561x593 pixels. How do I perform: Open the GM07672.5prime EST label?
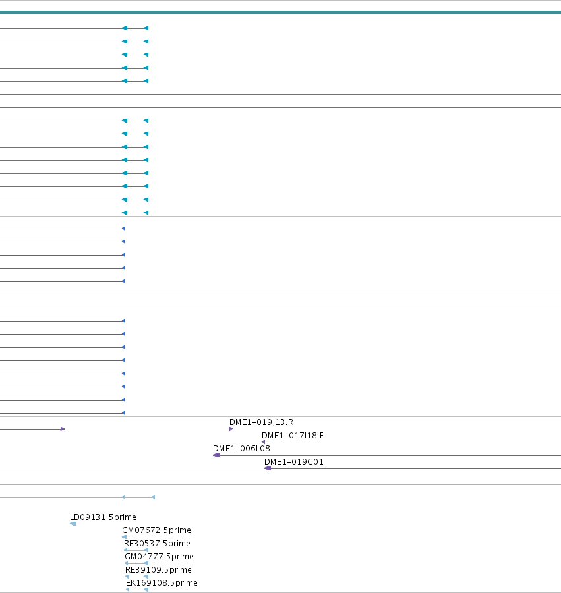[x=156, y=530]
